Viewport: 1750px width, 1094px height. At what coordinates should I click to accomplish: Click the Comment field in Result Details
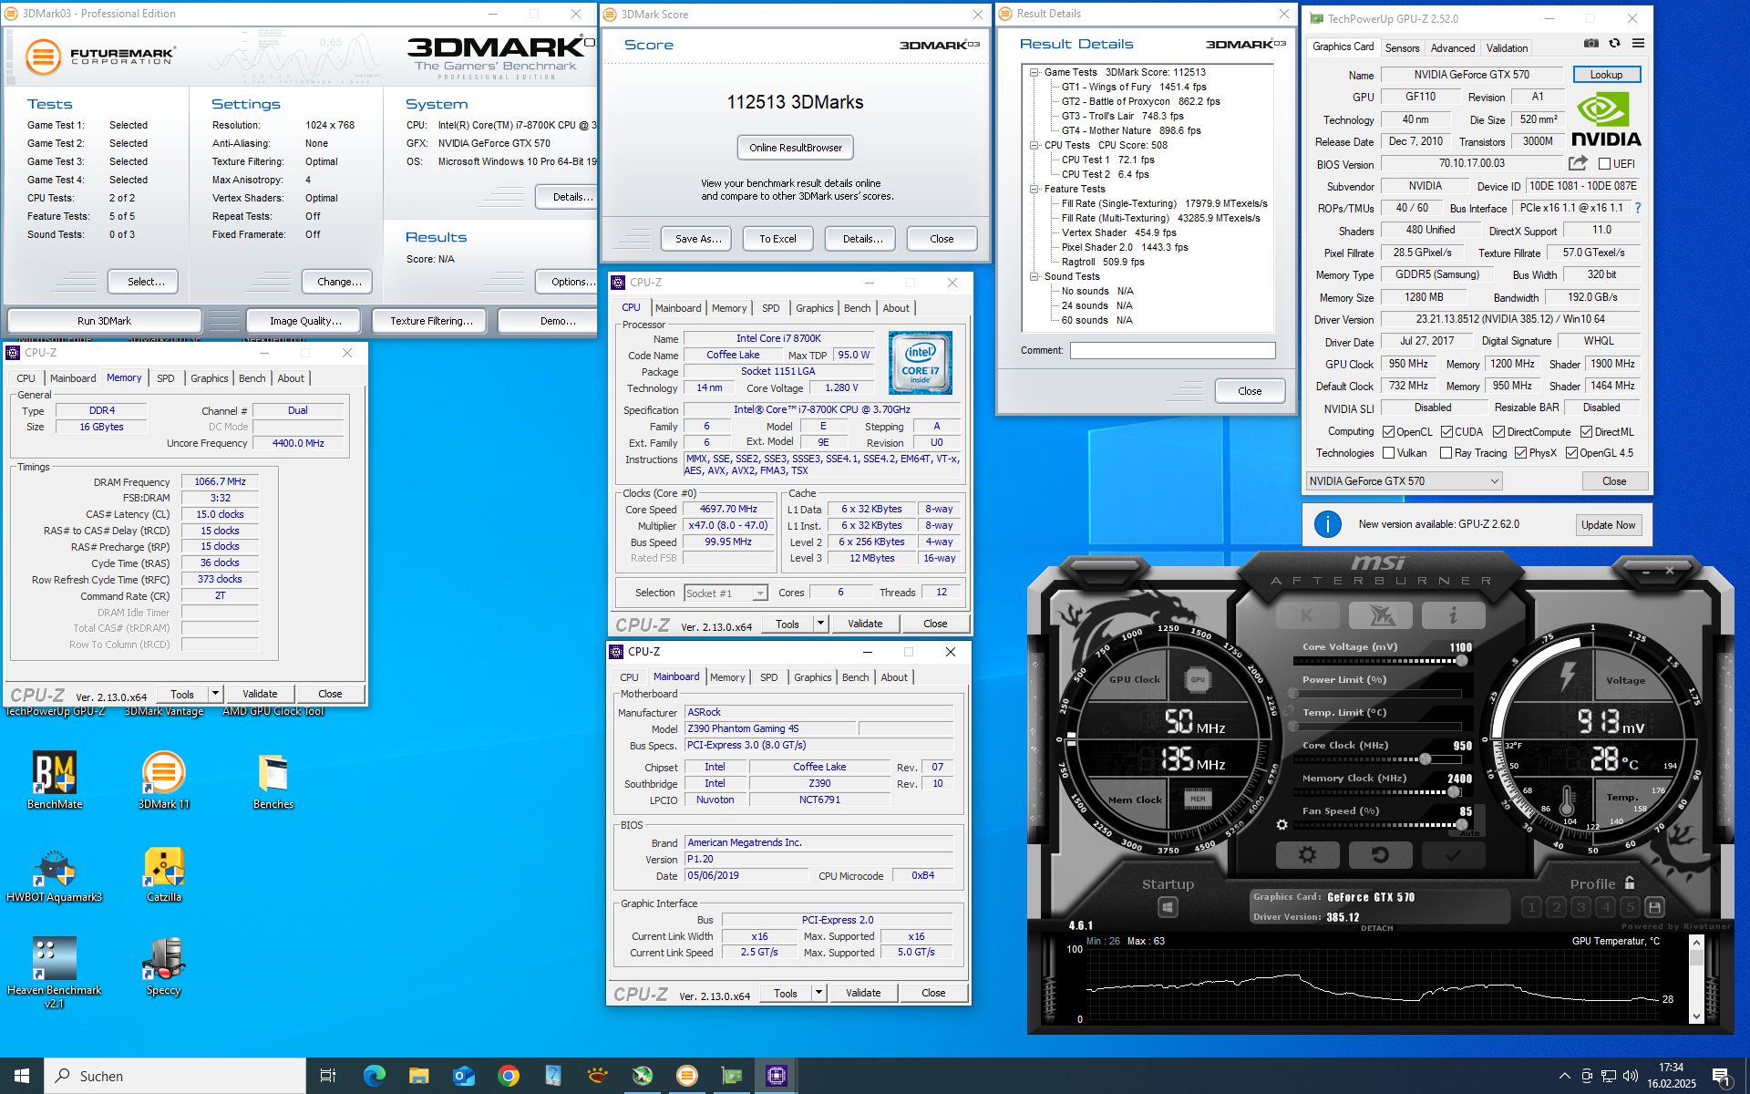tap(1172, 350)
